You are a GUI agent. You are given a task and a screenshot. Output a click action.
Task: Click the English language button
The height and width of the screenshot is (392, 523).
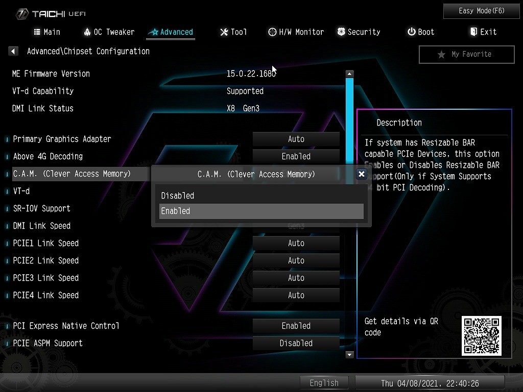tap(324, 383)
